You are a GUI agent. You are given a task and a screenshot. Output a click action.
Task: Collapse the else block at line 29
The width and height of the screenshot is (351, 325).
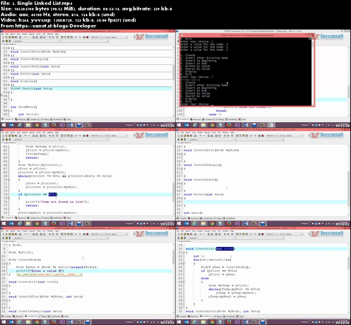[x=184, y=282]
